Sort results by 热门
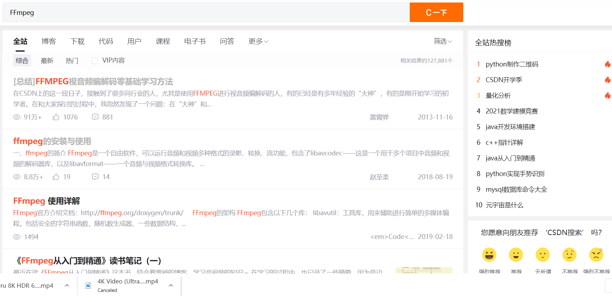 point(72,60)
